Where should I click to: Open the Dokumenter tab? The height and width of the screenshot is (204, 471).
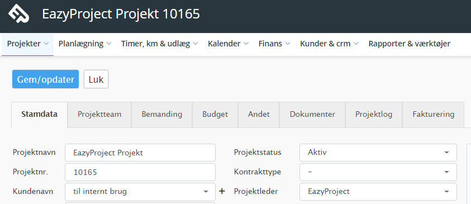click(x=312, y=115)
